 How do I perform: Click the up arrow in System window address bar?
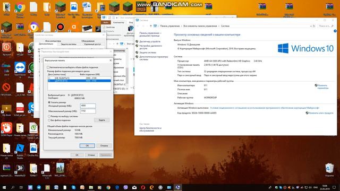[151, 26]
